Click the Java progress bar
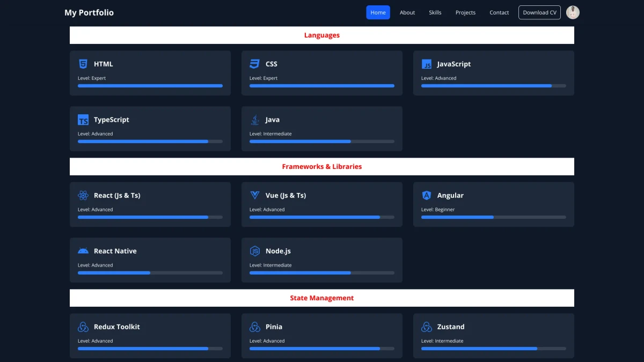The image size is (644, 362). click(x=322, y=142)
